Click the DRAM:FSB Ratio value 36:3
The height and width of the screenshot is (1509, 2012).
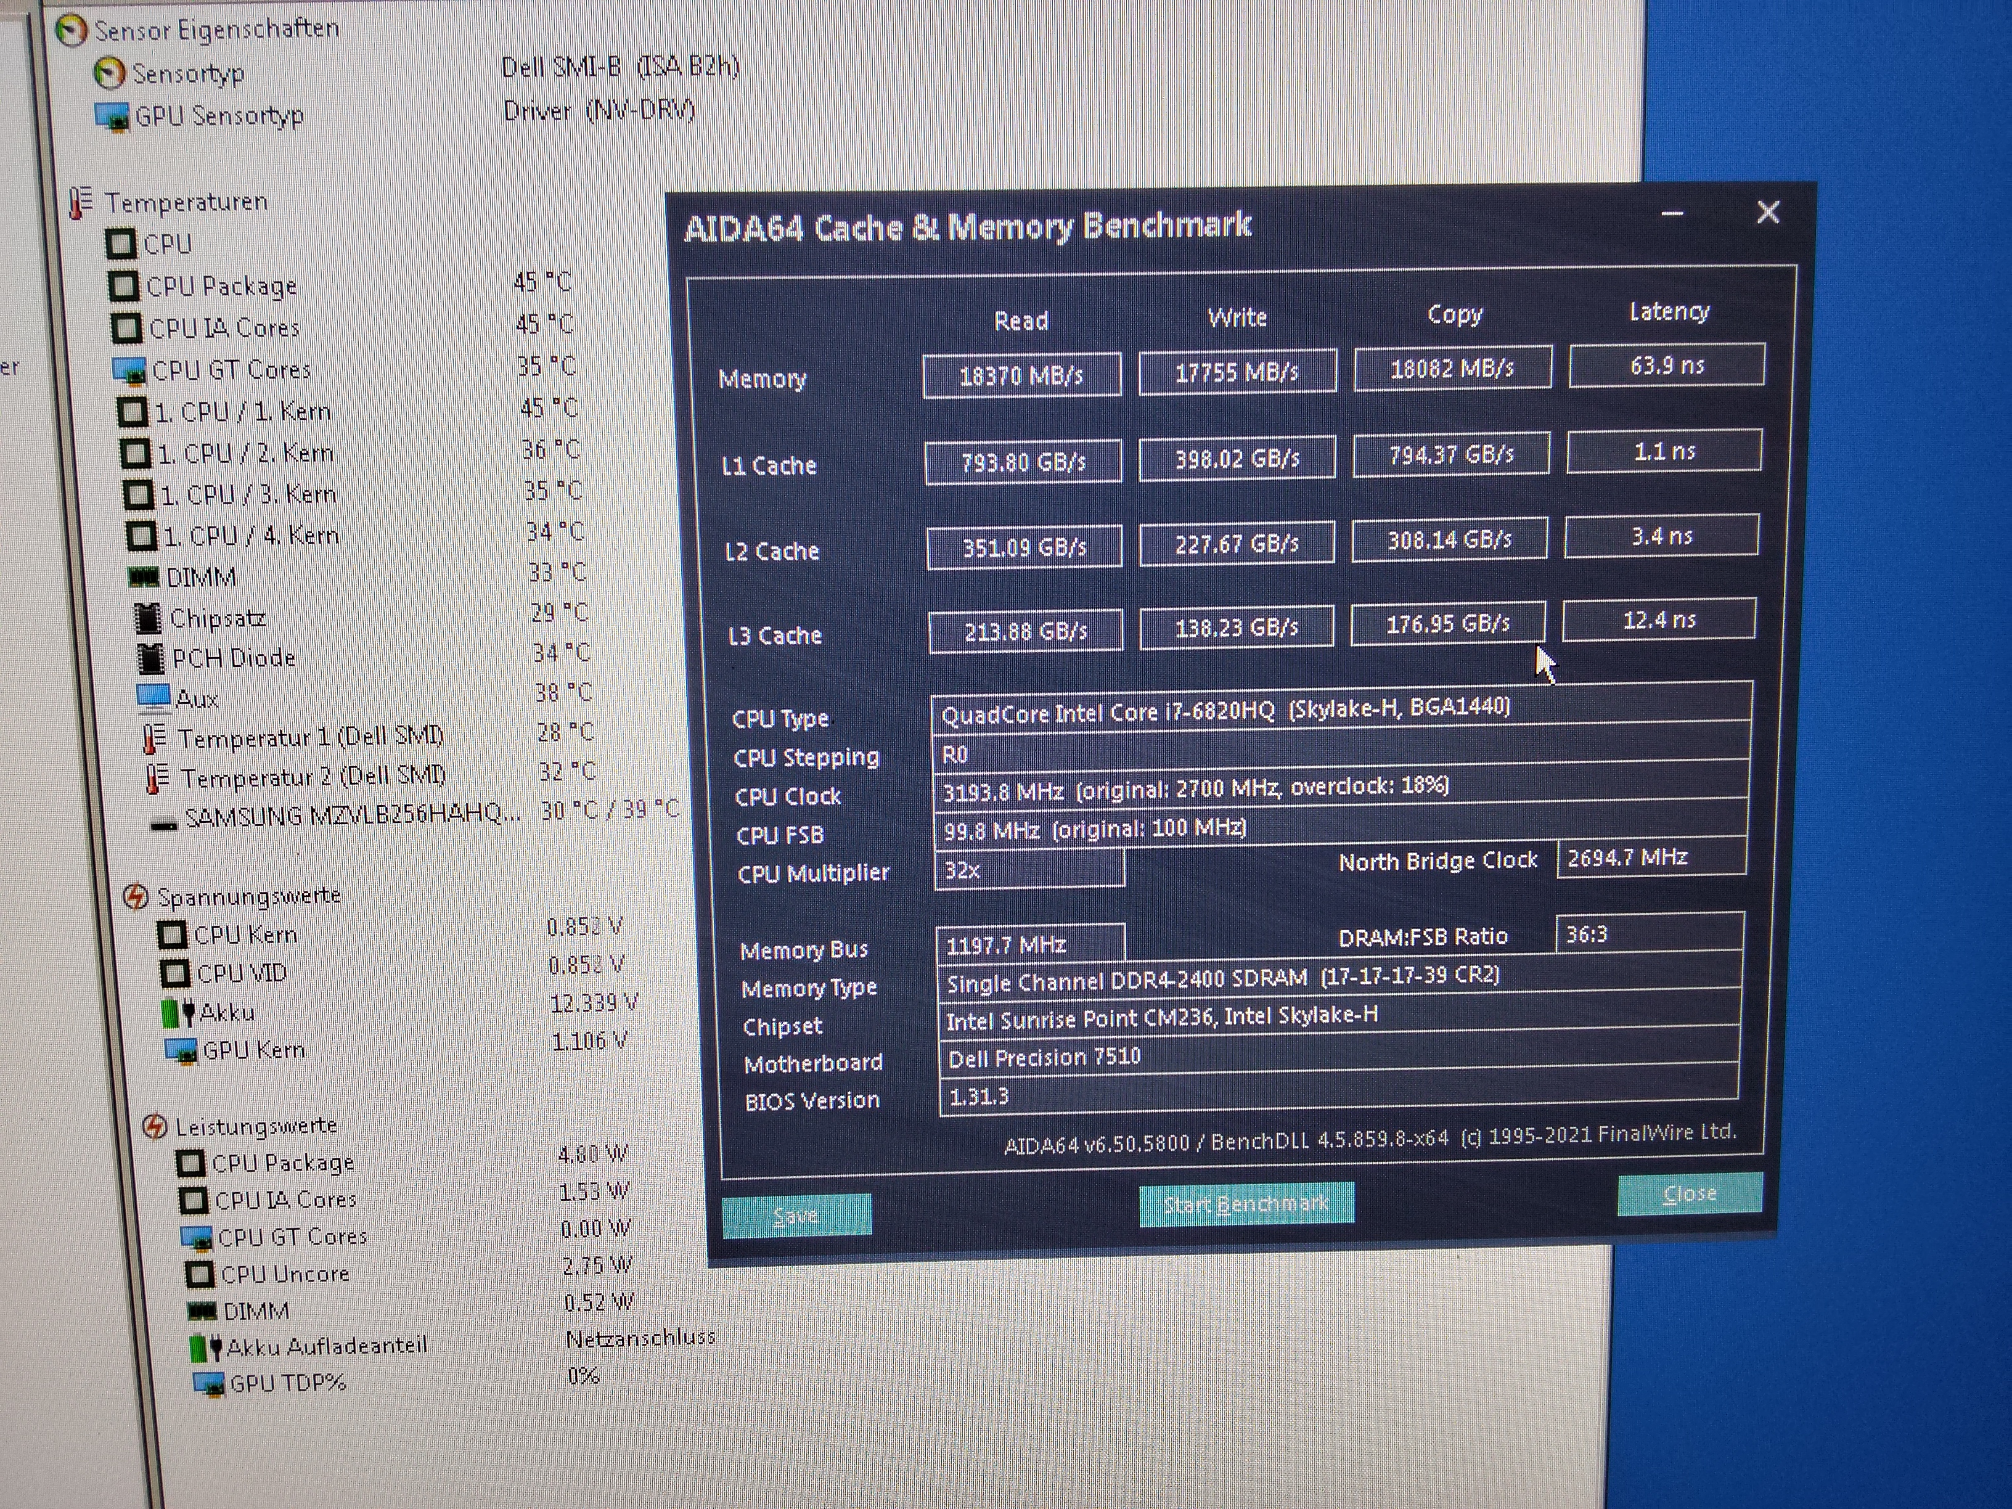tap(1650, 934)
